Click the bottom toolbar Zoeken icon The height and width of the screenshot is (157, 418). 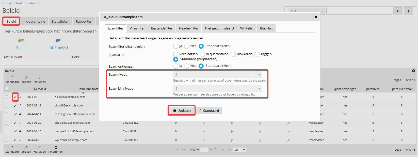pyautogui.click(x=26, y=149)
